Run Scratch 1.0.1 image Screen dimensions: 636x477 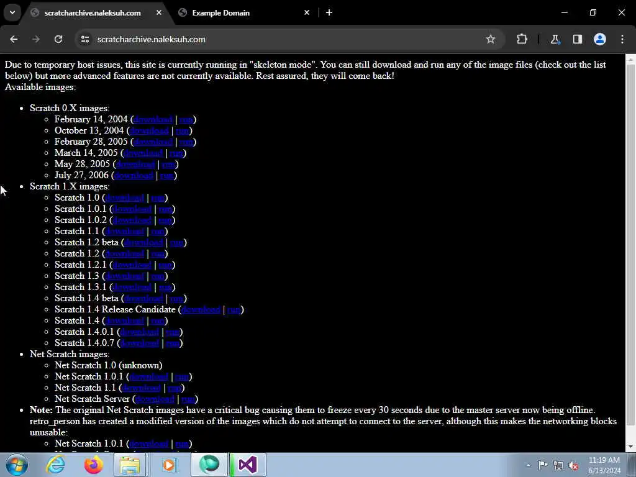coord(165,209)
